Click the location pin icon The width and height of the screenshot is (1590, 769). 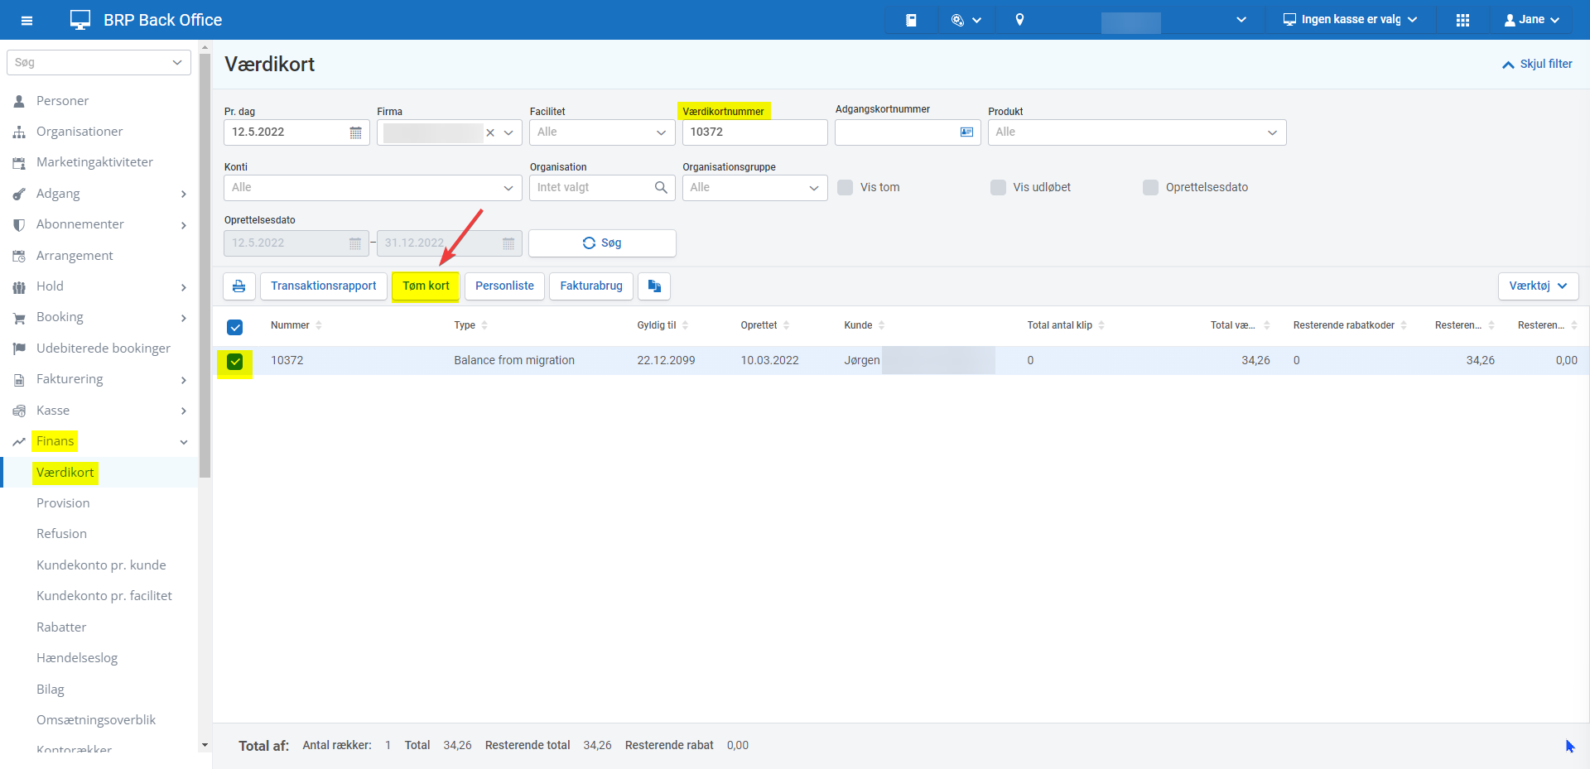pos(1020,20)
